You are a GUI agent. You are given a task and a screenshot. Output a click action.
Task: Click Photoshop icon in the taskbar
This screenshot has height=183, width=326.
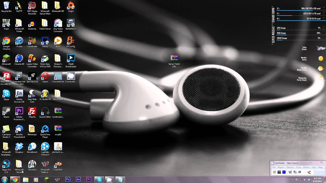tap(68, 180)
